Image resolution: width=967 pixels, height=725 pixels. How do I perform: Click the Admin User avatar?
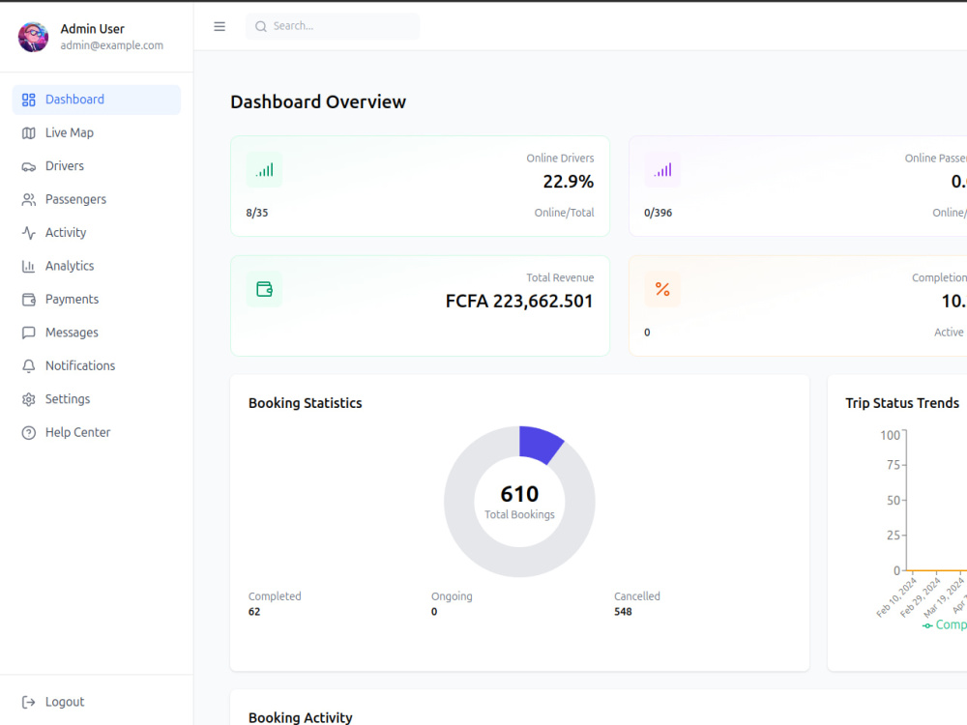pos(33,37)
